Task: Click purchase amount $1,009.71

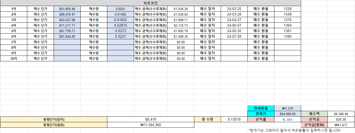Action: tap(181, 20)
